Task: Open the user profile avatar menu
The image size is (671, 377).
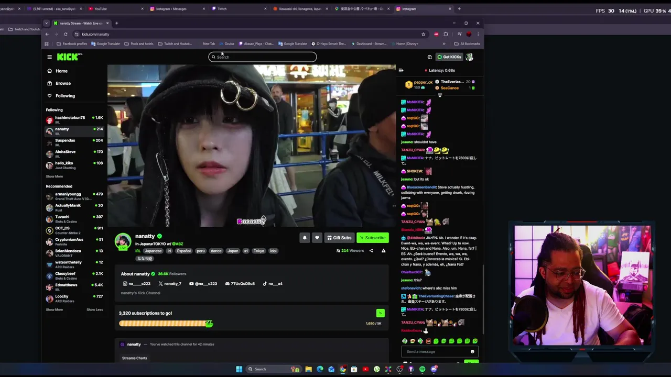Action: click(469, 57)
